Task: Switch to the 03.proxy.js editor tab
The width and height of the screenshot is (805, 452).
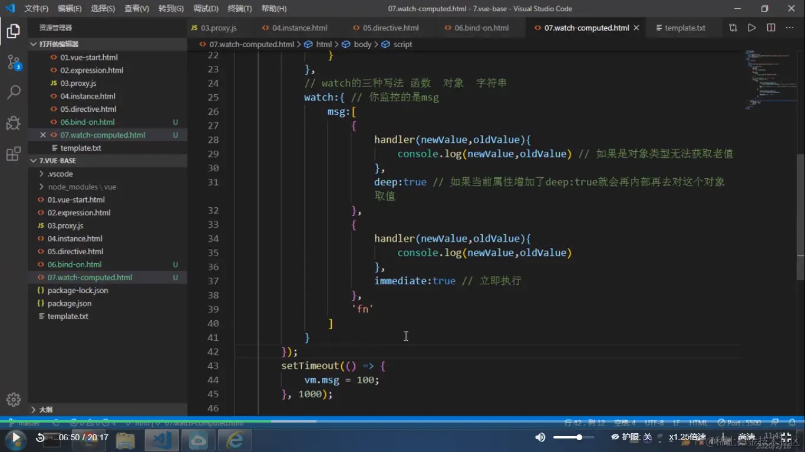Action: [220, 28]
